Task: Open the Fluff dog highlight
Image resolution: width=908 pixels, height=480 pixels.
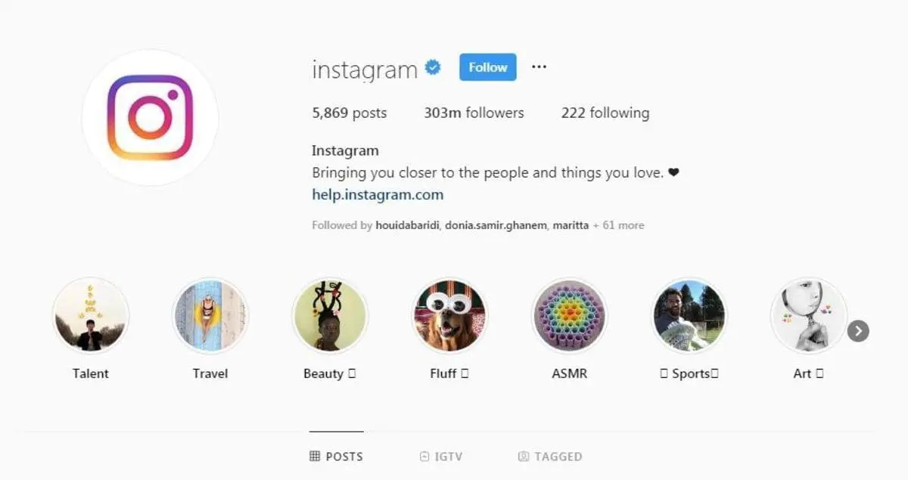Action: 449,315
